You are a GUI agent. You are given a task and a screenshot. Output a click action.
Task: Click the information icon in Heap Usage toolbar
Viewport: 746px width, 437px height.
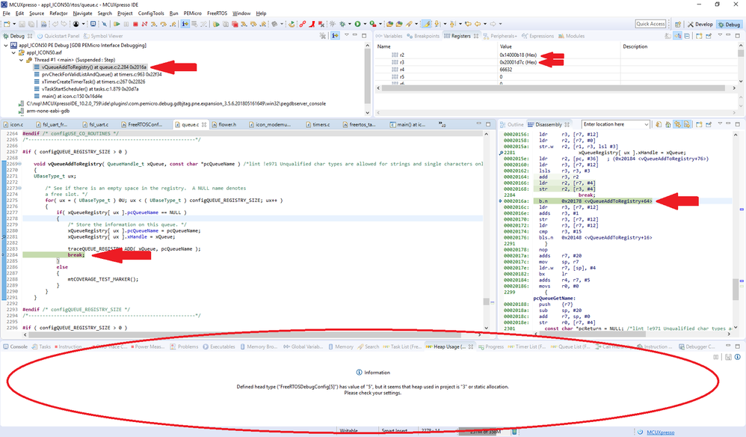[x=738, y=357]
